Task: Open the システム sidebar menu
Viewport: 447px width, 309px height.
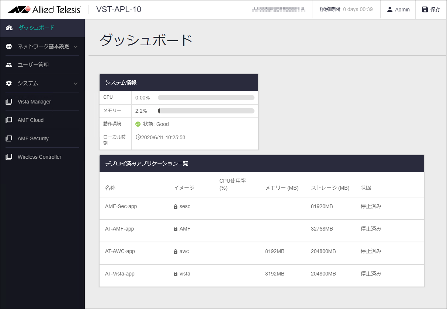Action: pyautogui.click(x=42, y=83)
